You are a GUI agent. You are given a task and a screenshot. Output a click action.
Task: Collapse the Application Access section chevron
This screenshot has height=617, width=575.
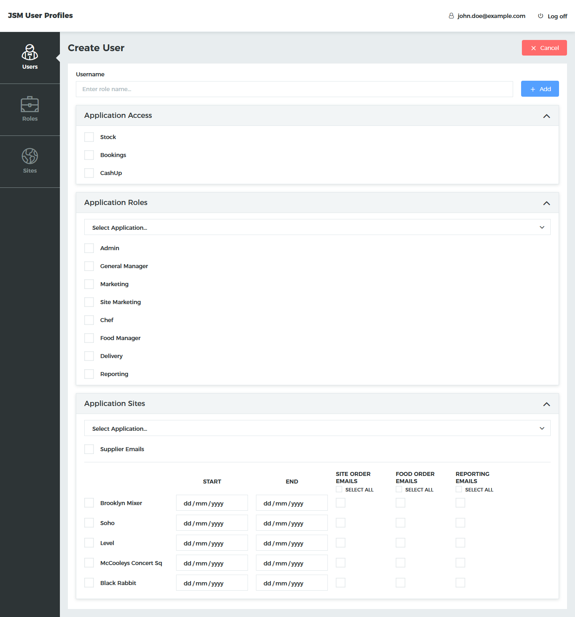tap(547, 116)
